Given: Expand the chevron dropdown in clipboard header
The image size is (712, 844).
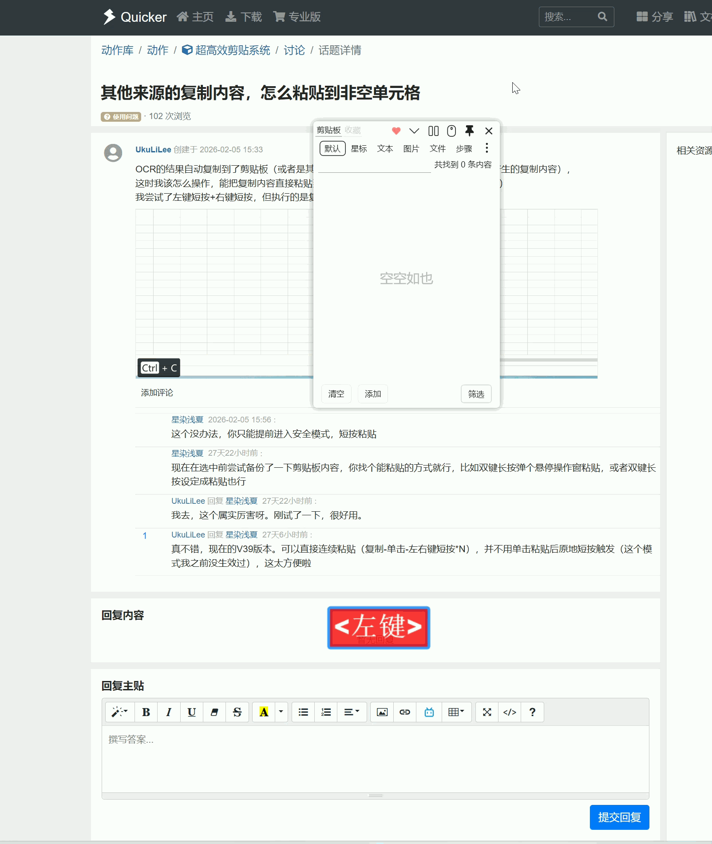Looking at the screenshot, I should pyautogui.click(x=414, y=131).
